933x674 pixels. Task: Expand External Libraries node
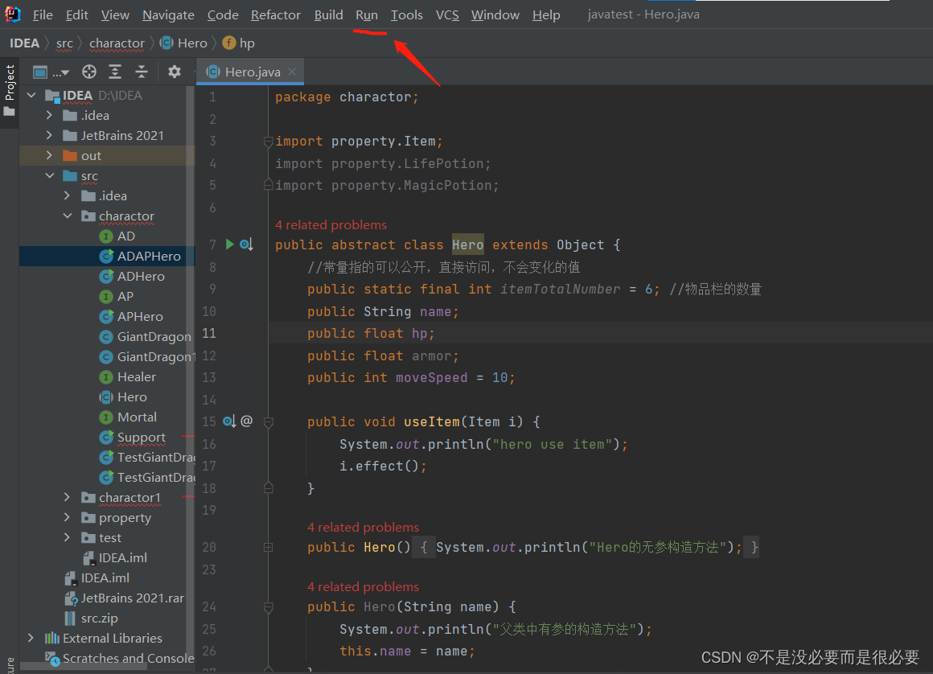(x=31, y=638)
